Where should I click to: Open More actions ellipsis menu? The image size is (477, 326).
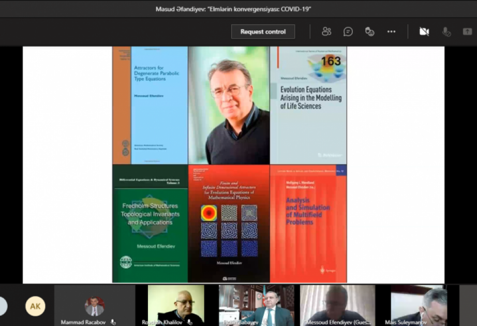[x=391, y=32]
